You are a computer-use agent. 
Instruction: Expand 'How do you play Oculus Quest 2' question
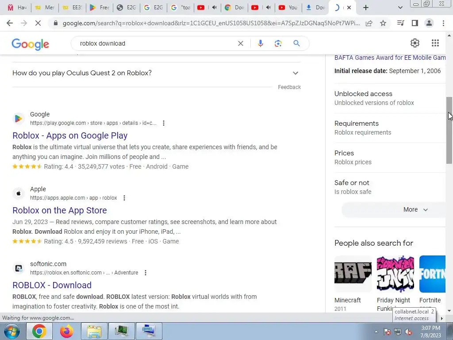coord(156,73)
